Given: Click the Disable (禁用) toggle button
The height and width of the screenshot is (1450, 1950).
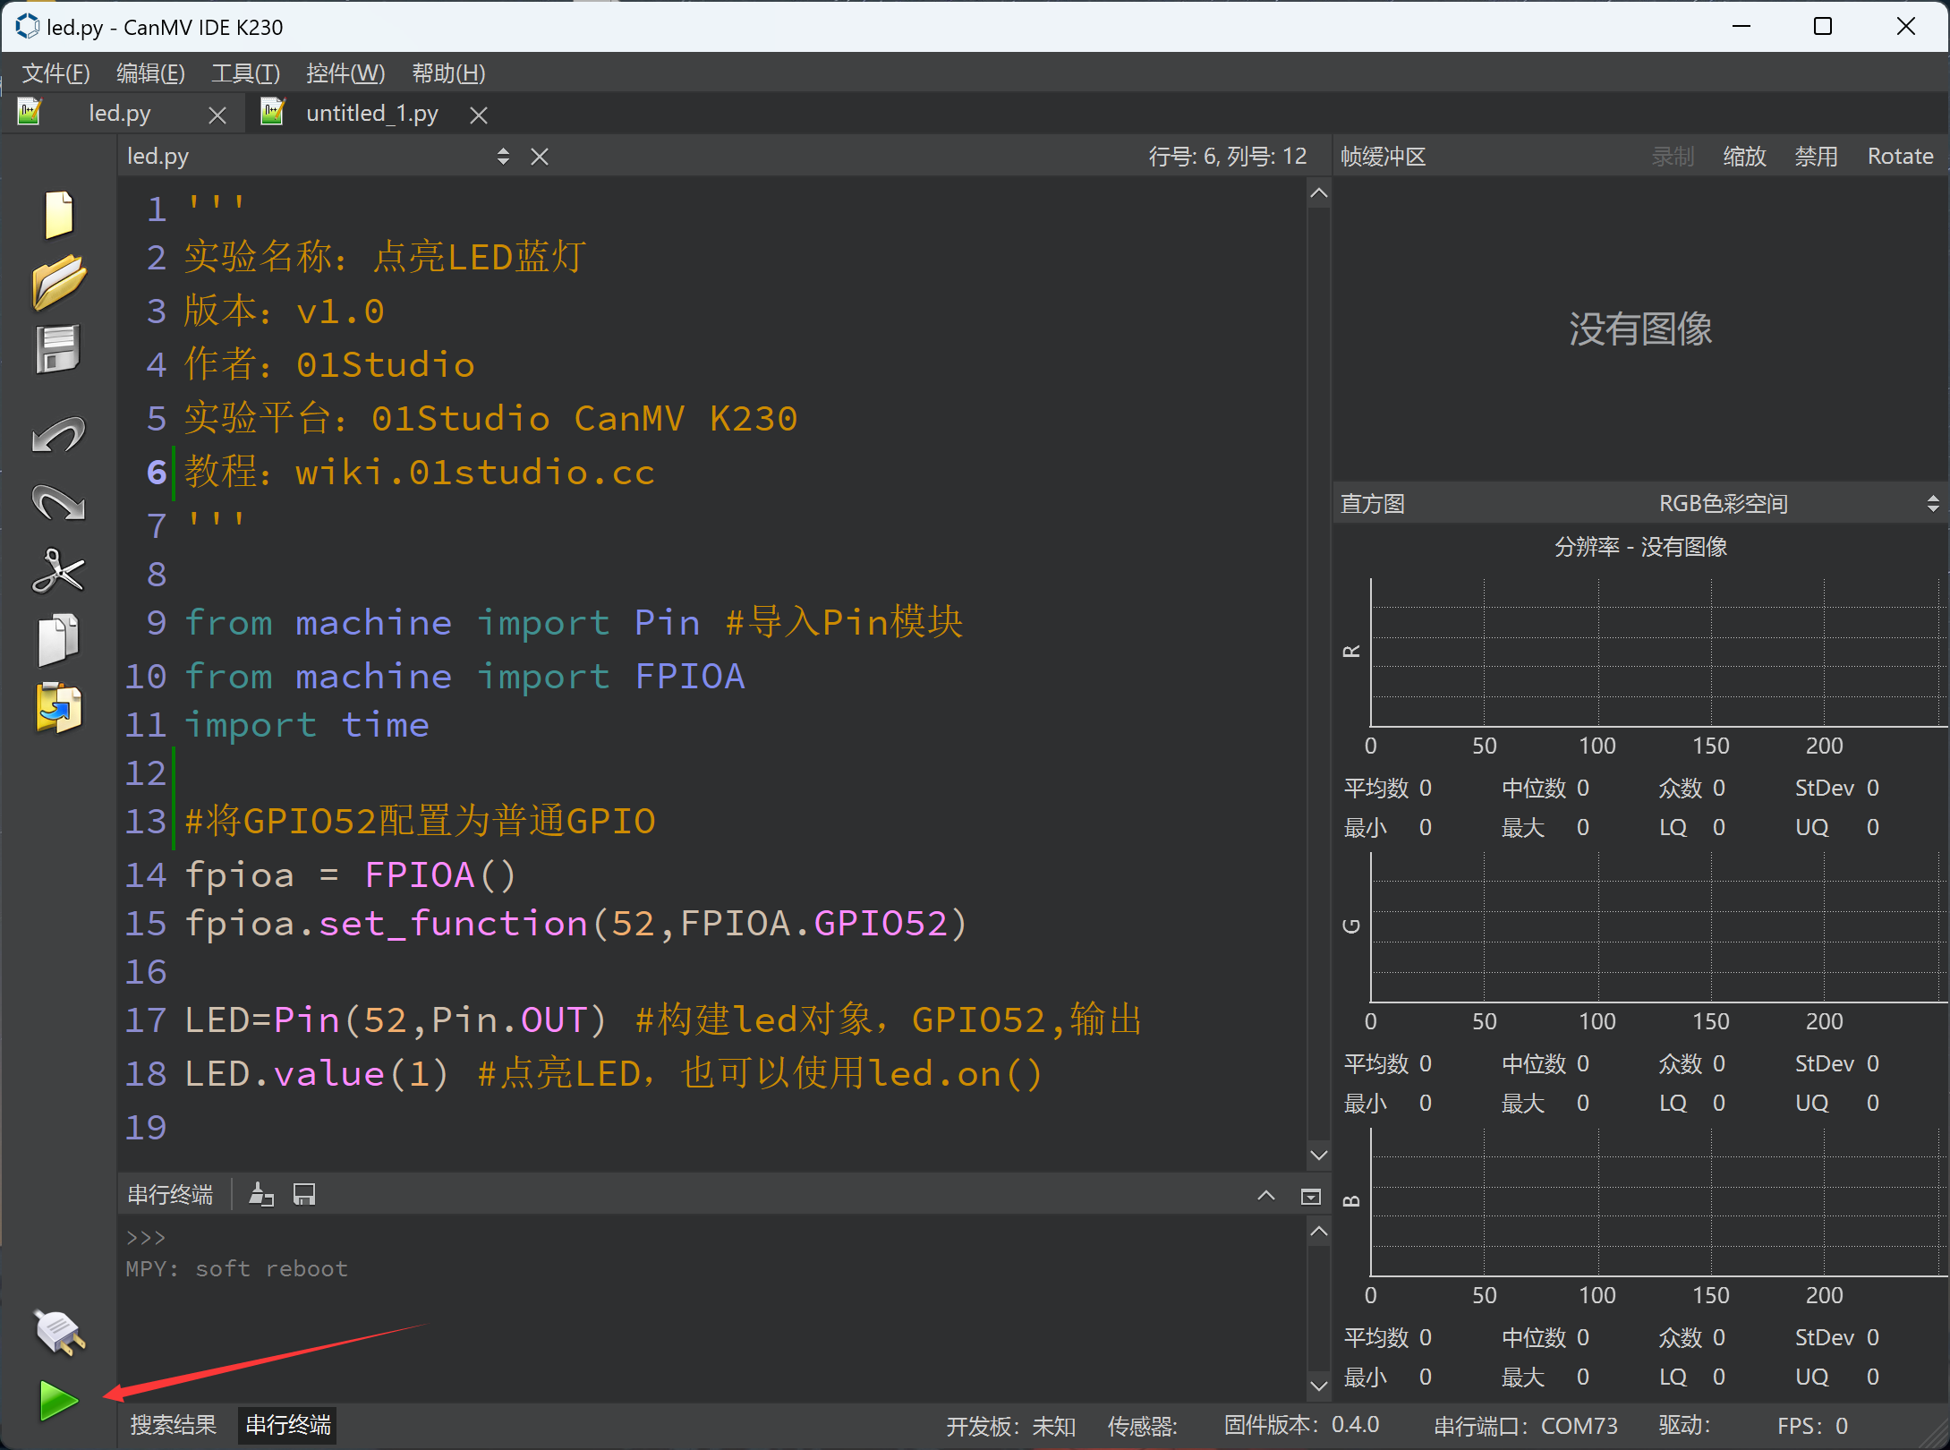Looking at the screenshot, I should tap(1816, 156).
